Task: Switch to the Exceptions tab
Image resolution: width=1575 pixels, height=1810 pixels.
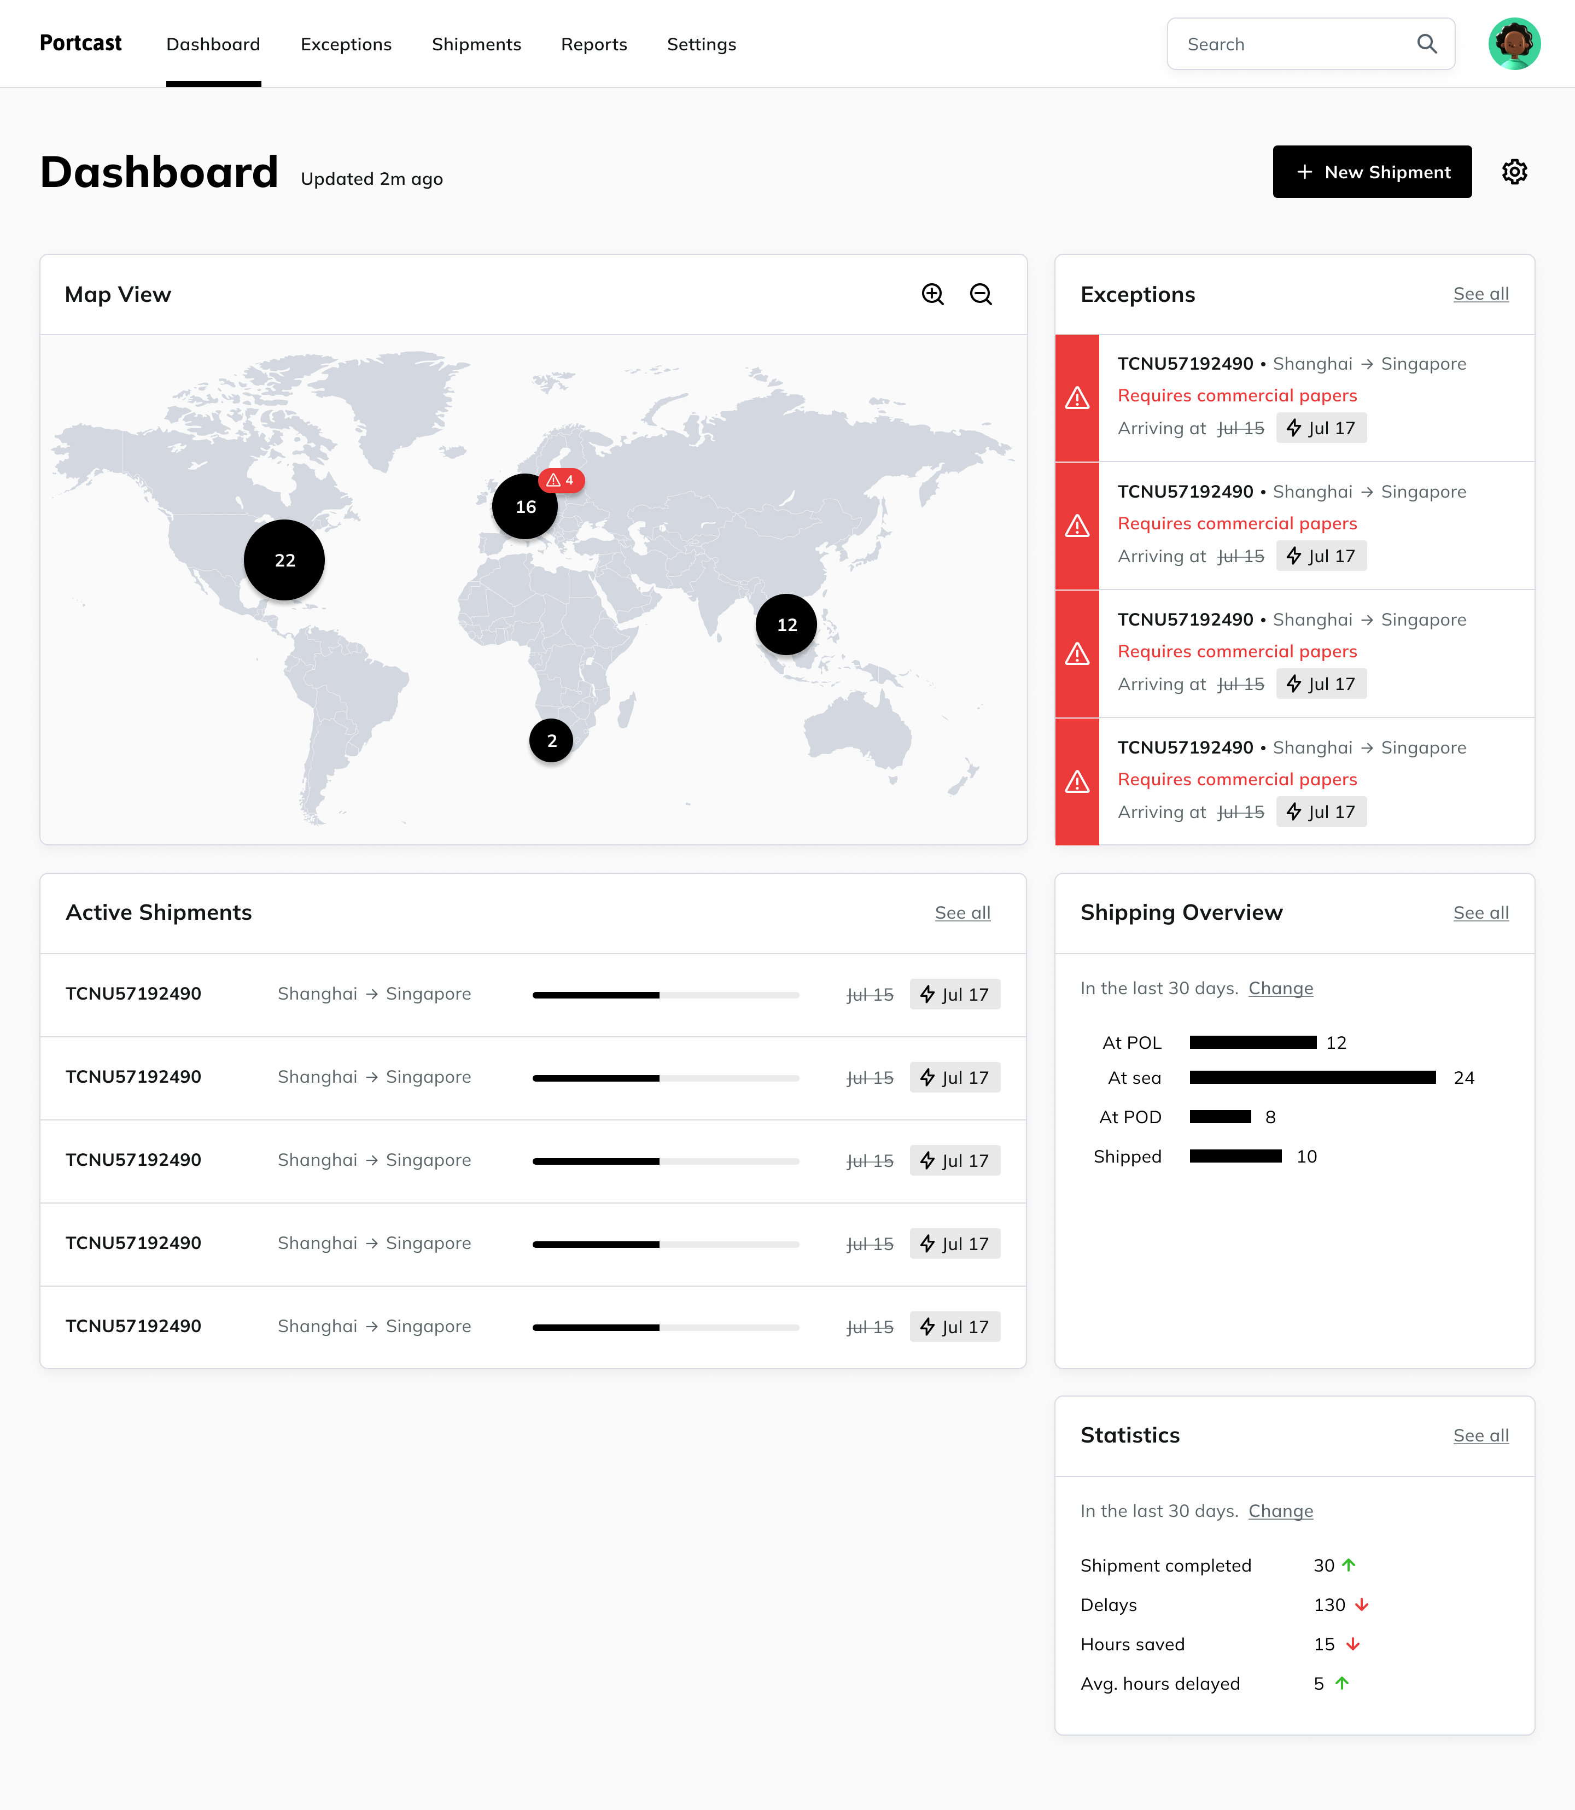Action: 346,44
